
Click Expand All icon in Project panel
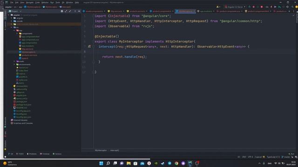66,11
